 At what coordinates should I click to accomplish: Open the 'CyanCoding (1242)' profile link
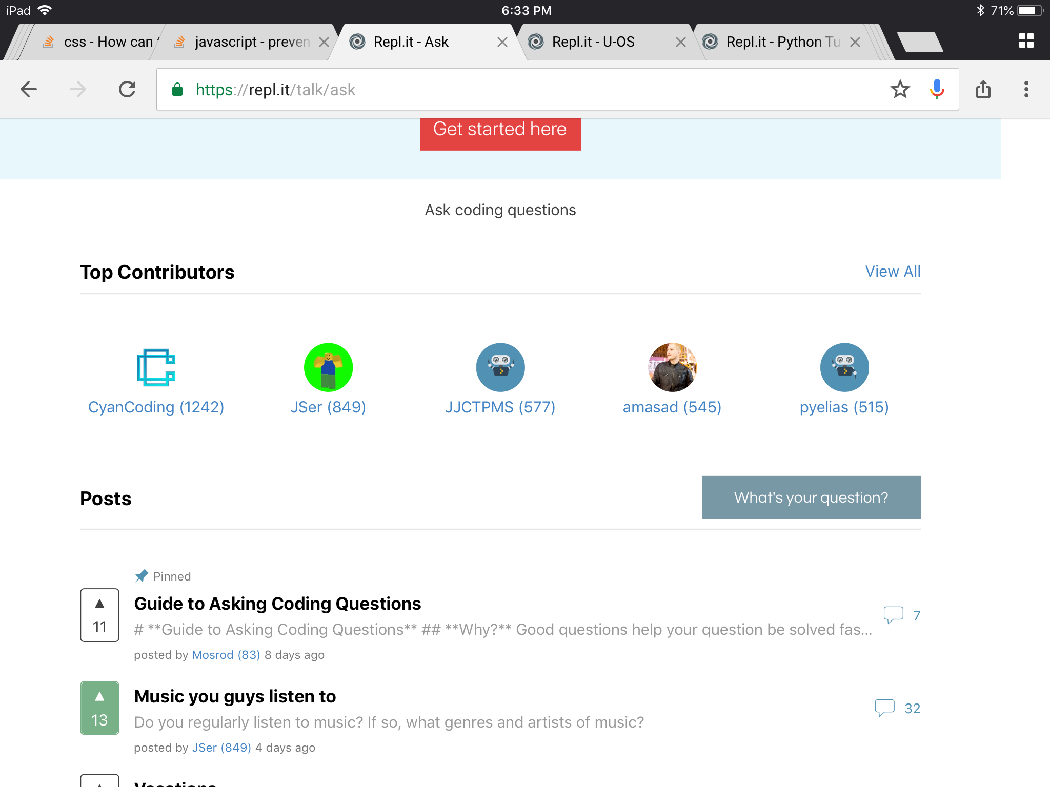tap(156, 407)
